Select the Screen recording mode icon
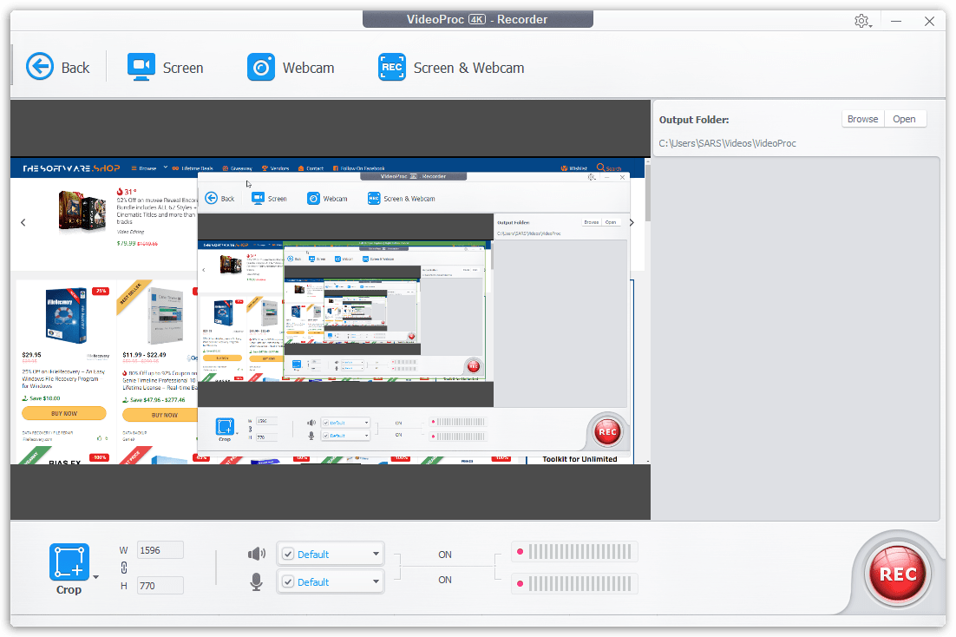Screen dimensions: 956x637 pos(141,67)
